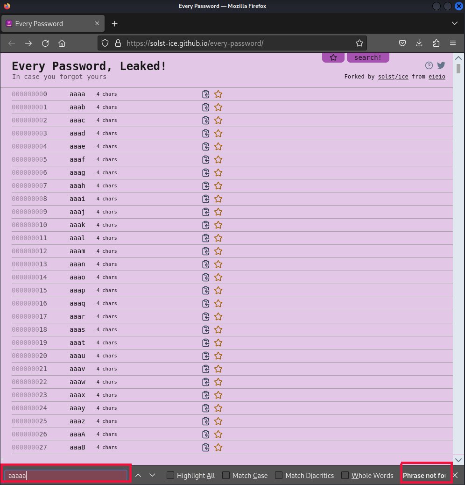Viewport: 465px width, 485px height.
Task: Select index number 000000015
Action: pyautogui.click(x=29, y=291)
